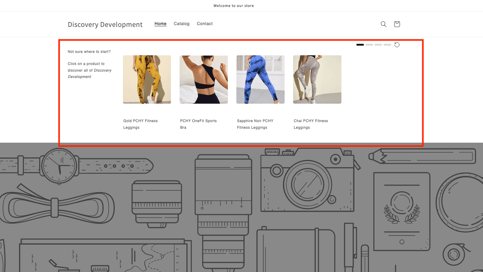Click the carousel restart icon
Viewport: 483px width, 272px height.
(397, 45)
